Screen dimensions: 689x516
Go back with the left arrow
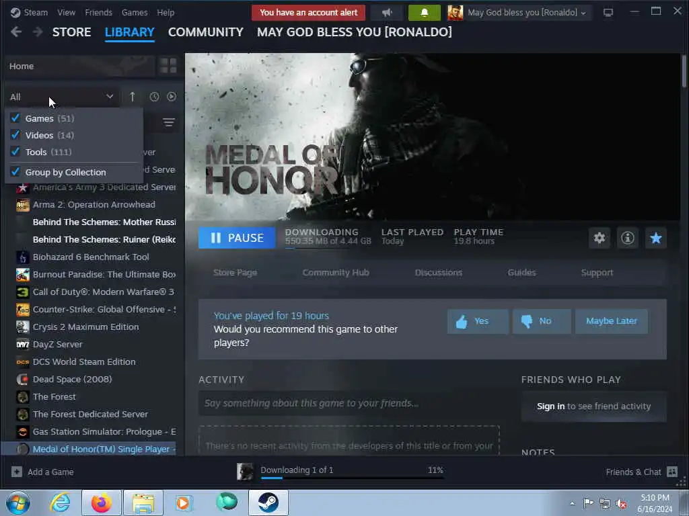click(x=16, y=32)
